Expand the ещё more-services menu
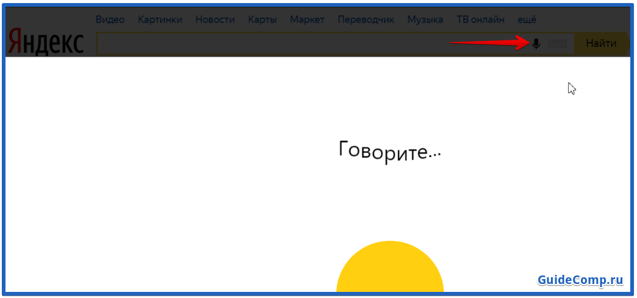Image resolution: width=637 pixels, height=298 pixels. coord(527,20)
